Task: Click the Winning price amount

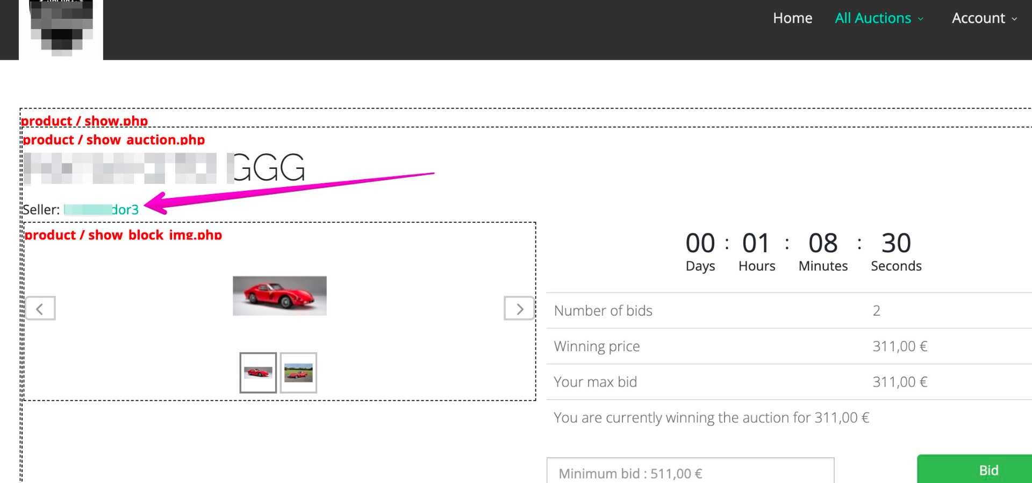Action: (900, 346)
